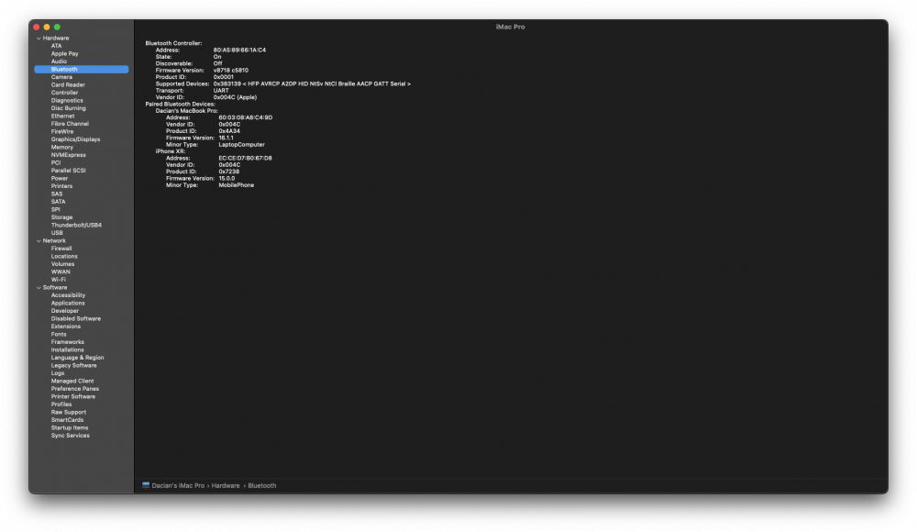The width and height of the screenshot is (917, 532).
Task: Select Parallel SCSI entry
Action: coord(69,171)
